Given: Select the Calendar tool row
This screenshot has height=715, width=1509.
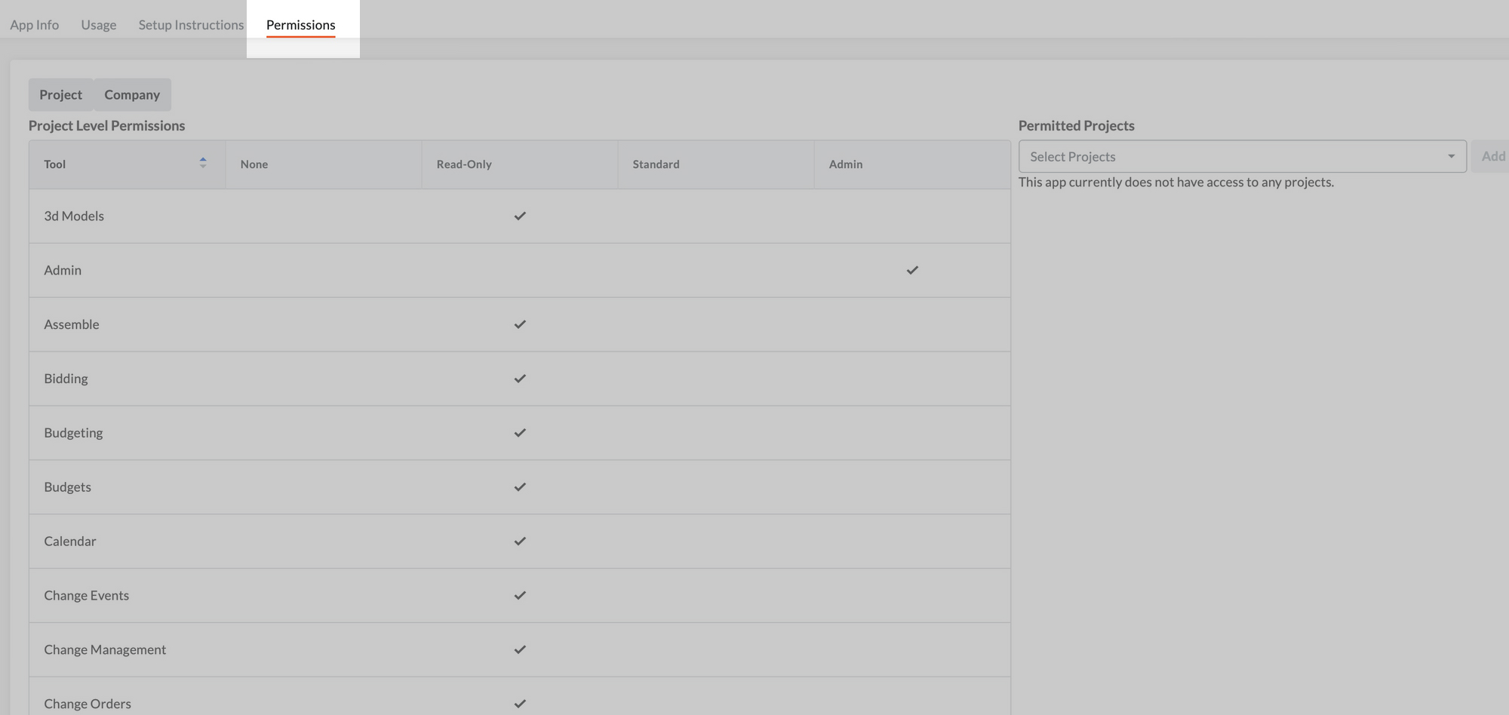Looking at the screenshot, I should pos(519,542).
